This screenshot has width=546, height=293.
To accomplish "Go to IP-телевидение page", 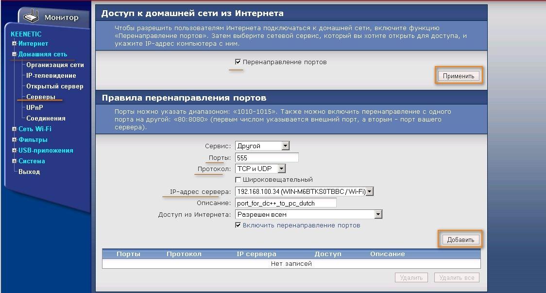I will 51,76.
